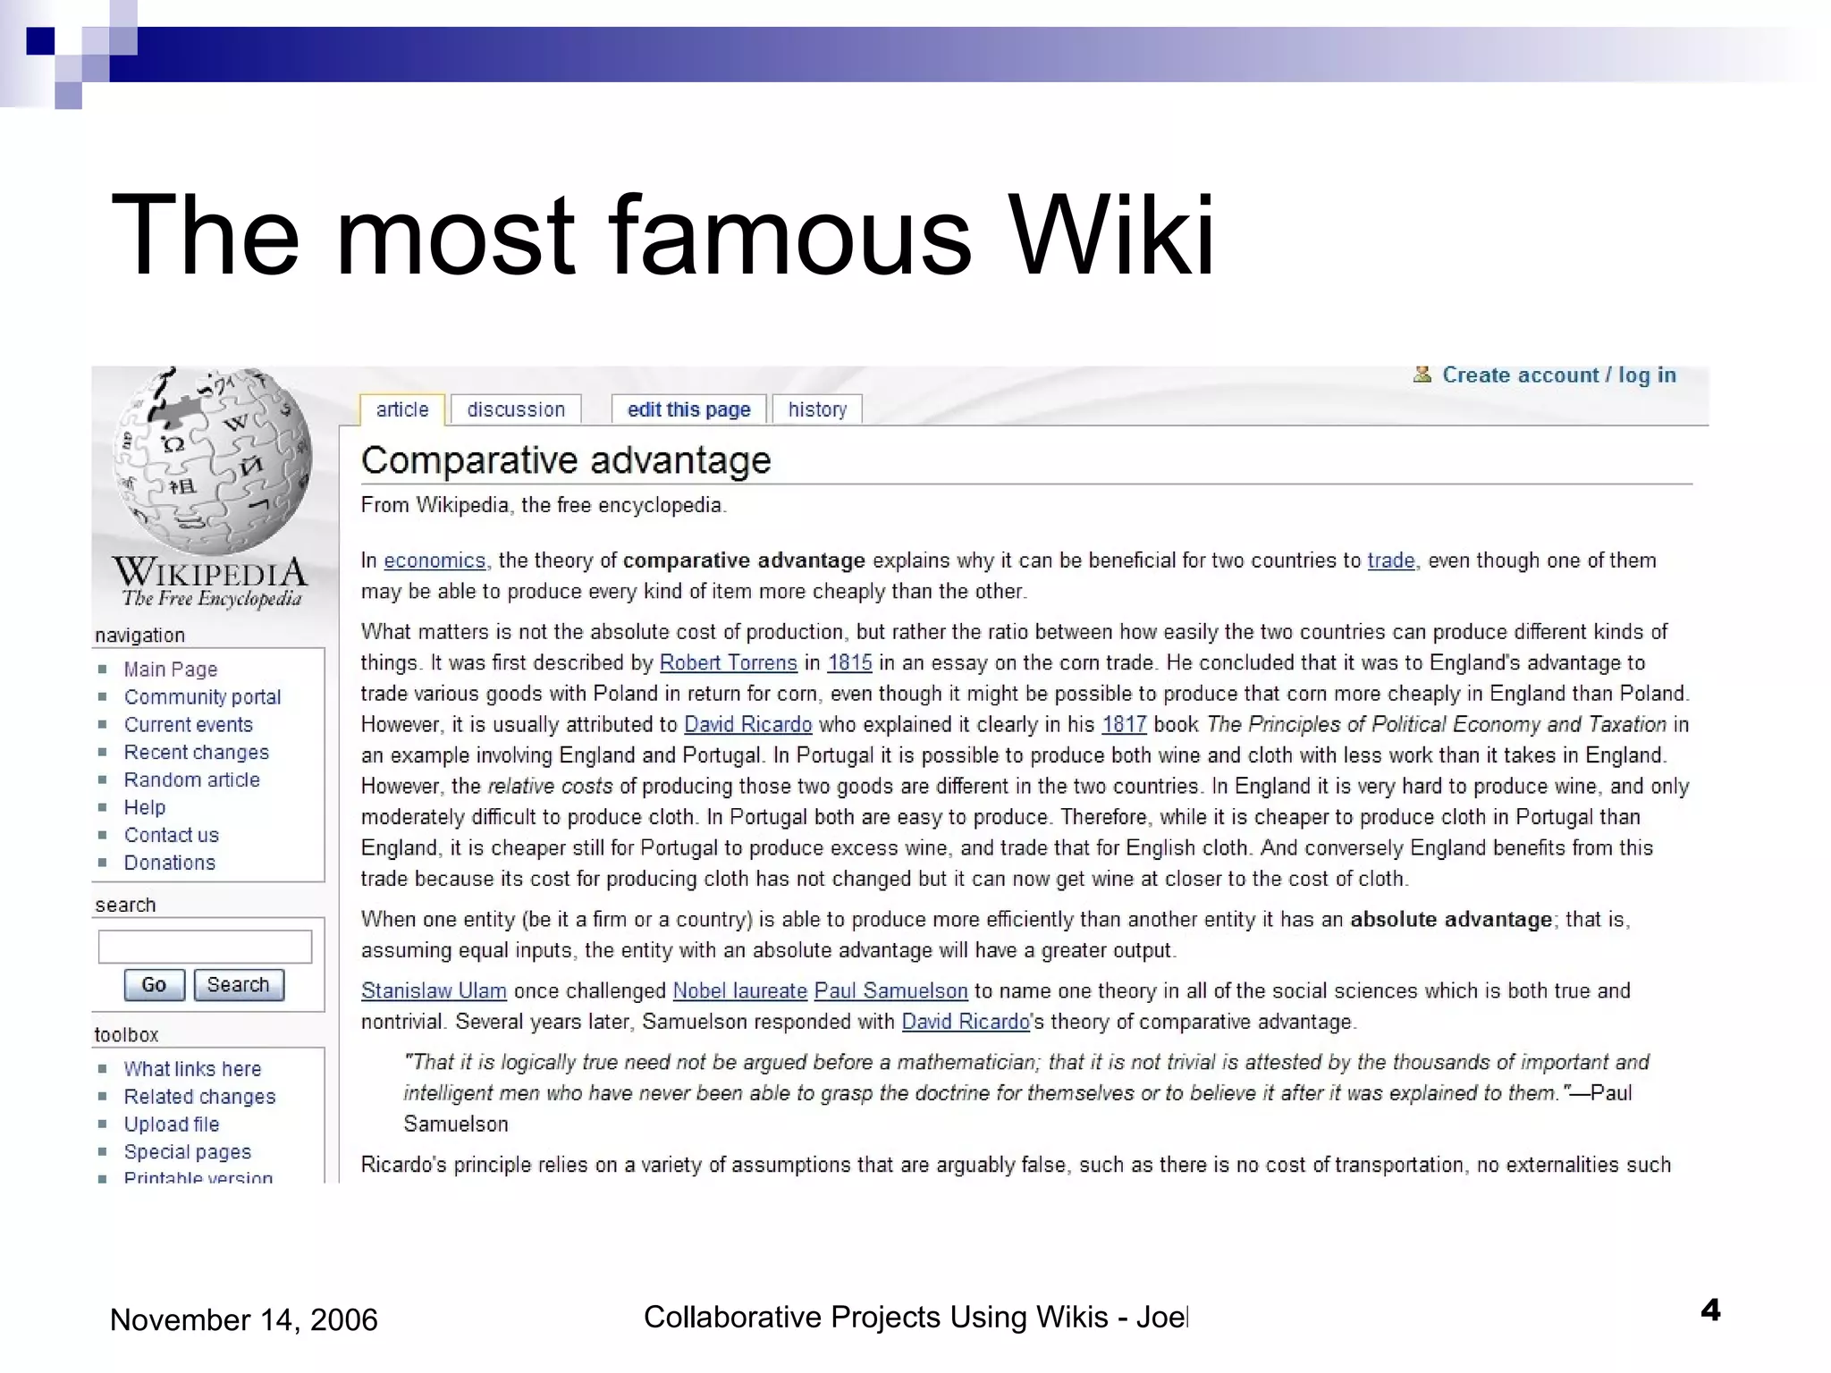Open Upload file in toolbox

172,1125
